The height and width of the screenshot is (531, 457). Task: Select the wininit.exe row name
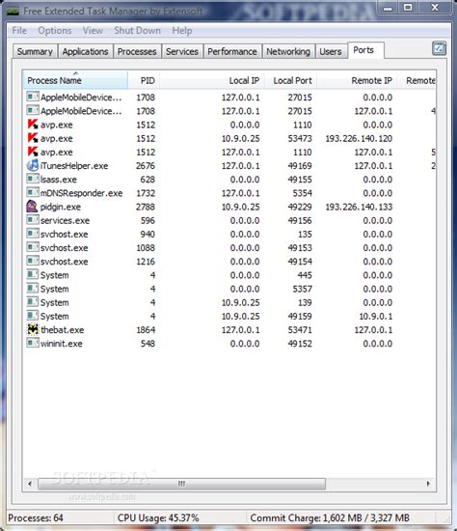click(x=62, y=344)
